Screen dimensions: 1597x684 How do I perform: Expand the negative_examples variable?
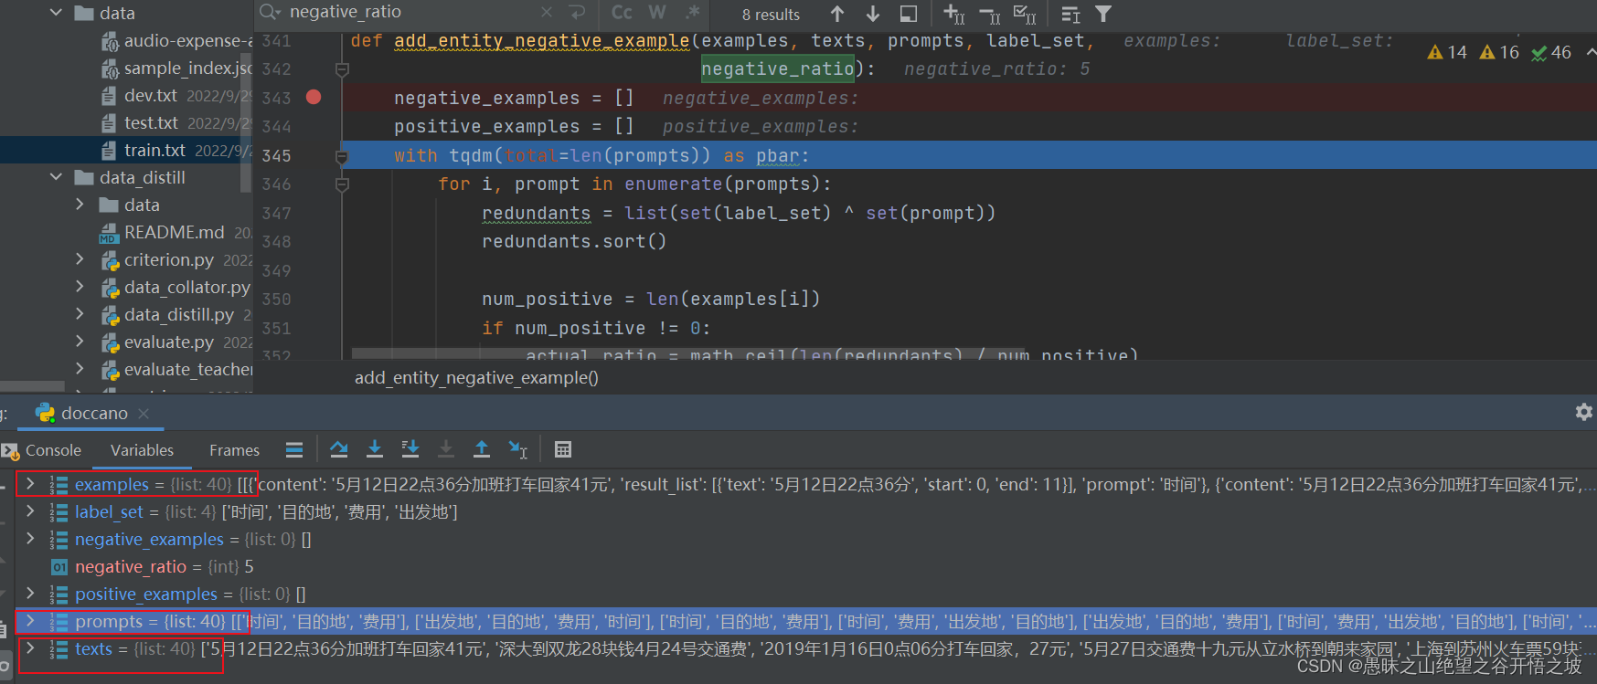click(x=30, y=539)
